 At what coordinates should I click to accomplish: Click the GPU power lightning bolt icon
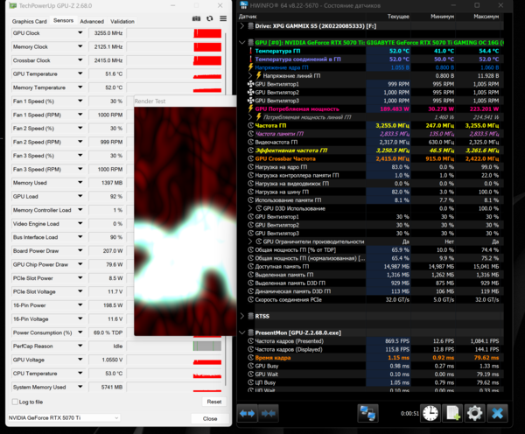[250, 108]
